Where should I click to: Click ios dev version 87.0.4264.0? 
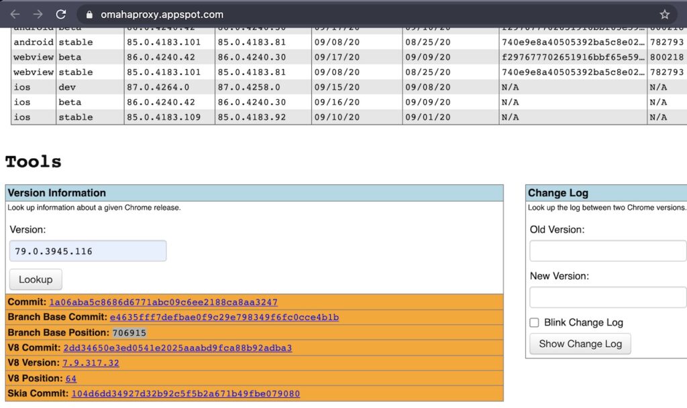click(x=158, y=87)
